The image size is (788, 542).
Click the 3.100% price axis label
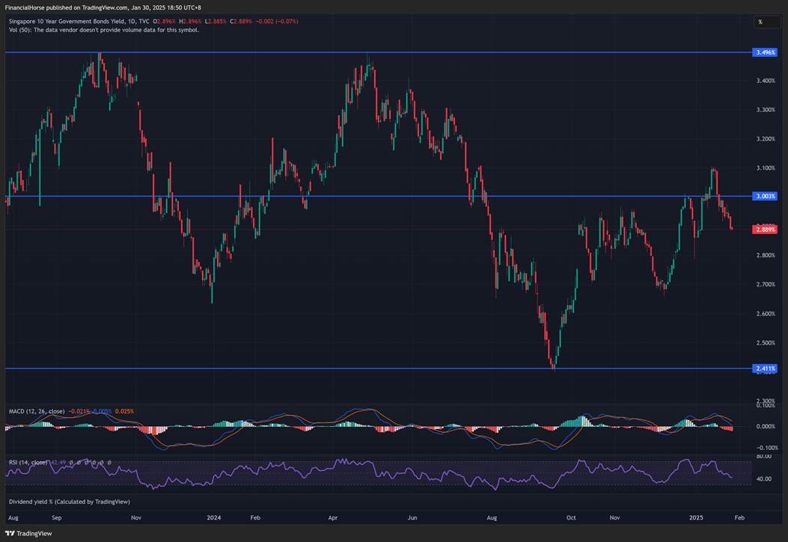[x=766, y=168]
